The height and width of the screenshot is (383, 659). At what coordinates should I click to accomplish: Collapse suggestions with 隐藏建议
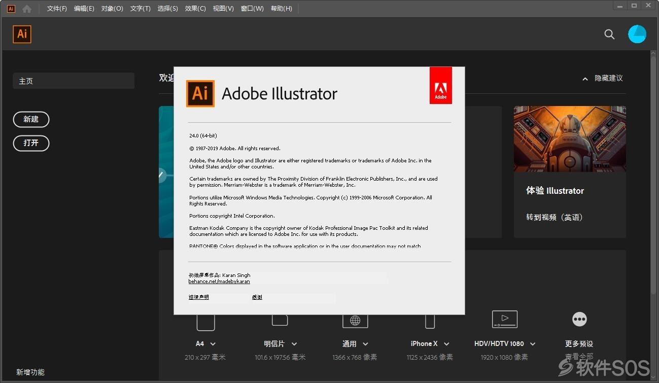(603, 79)
